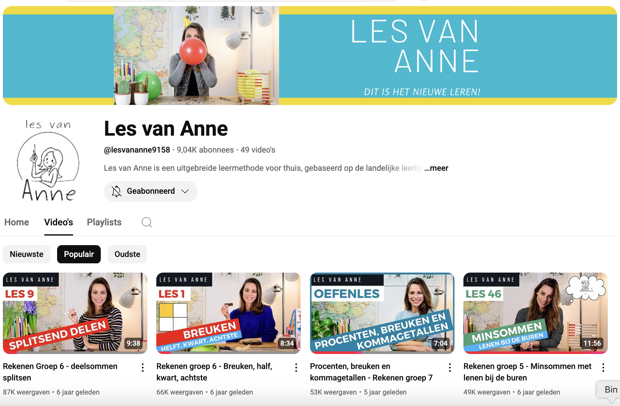Image resolution: width=620 pixels, height=406 pixels.
Task: Switch to the Home tab
Action: pos(17,222)
